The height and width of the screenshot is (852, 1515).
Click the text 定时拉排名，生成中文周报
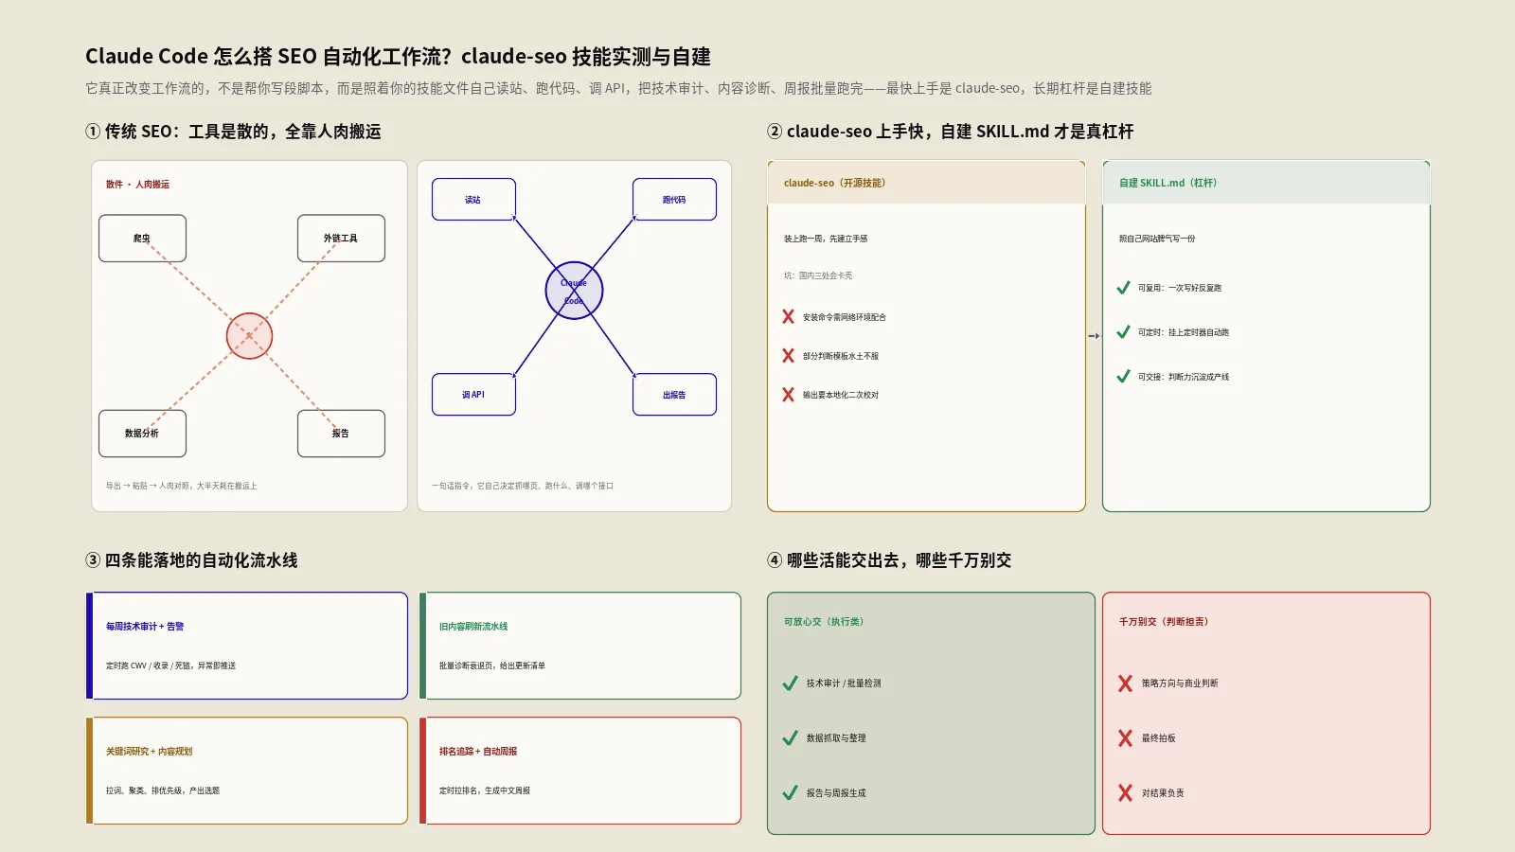[x=484, y=790]
